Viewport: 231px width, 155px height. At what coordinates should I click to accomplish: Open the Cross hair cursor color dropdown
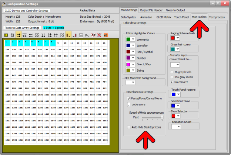pos(178,49)
